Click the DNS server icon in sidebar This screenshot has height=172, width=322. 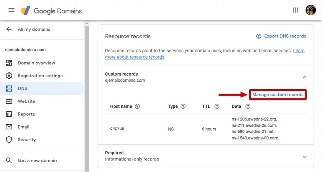pos(9,88)
